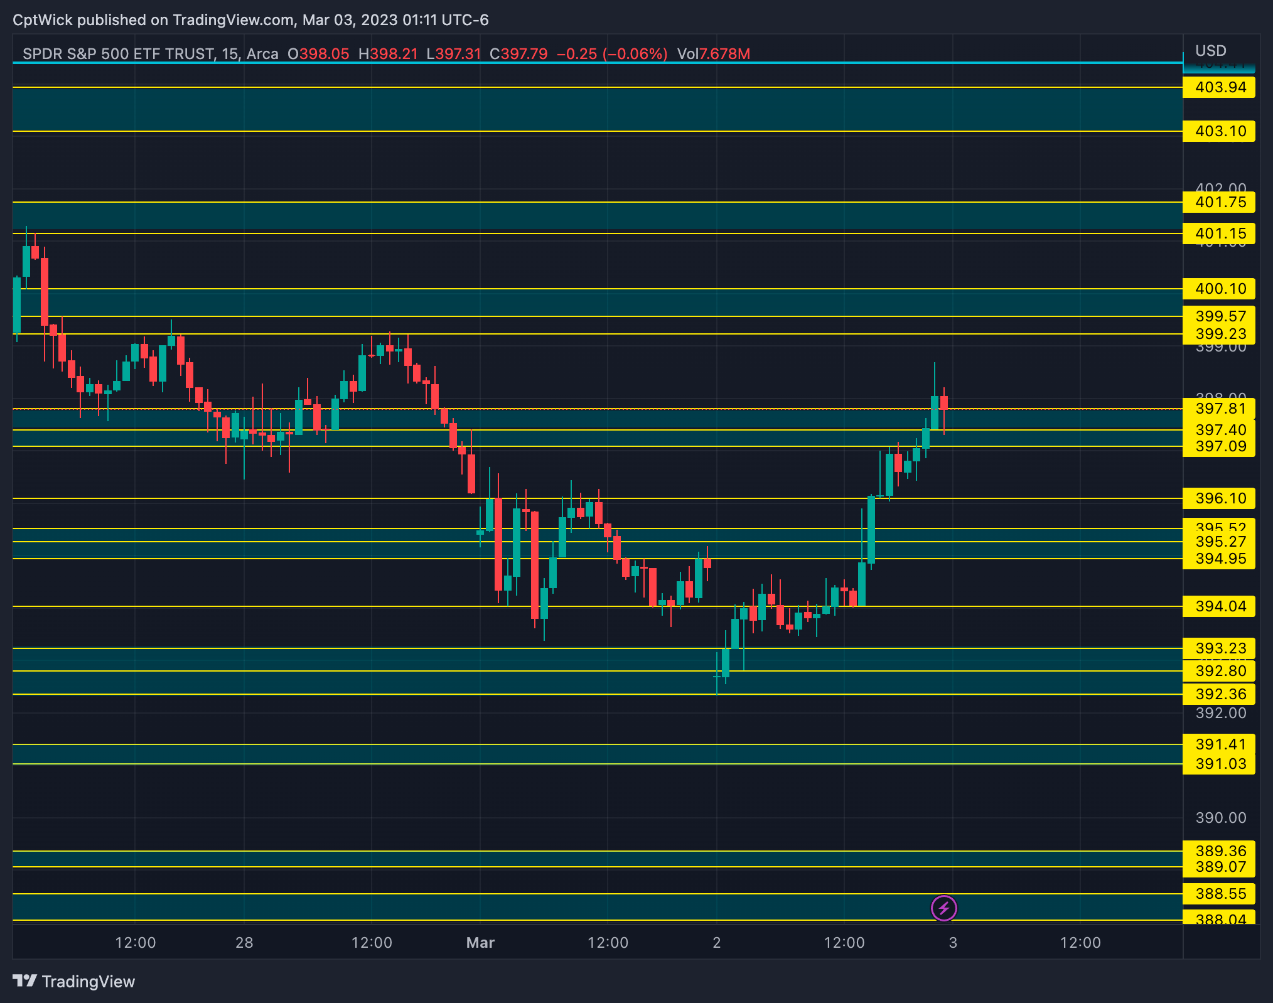Click the TradingView logo at bottom left

(x=74, y=981)
